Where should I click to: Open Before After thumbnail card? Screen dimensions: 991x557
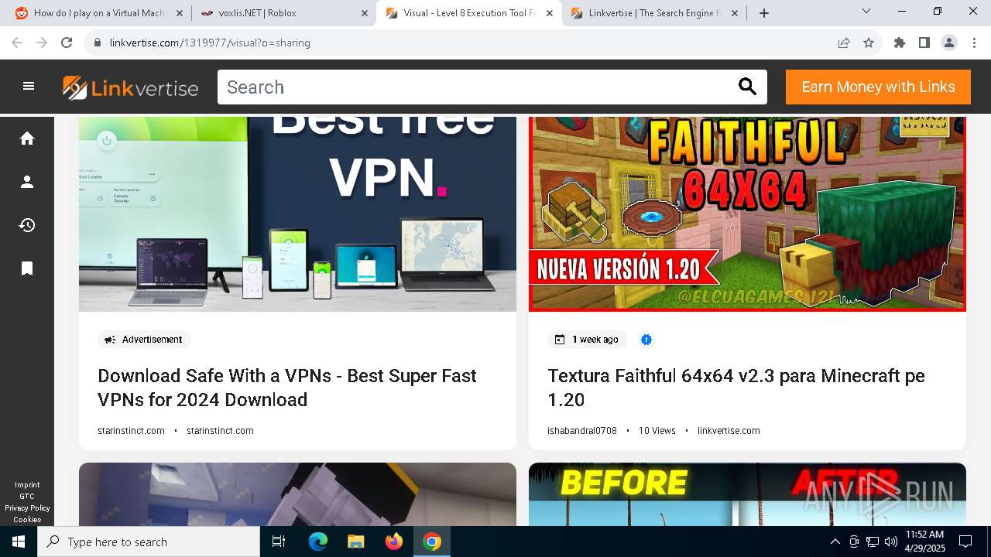click(x=747, y=494)
